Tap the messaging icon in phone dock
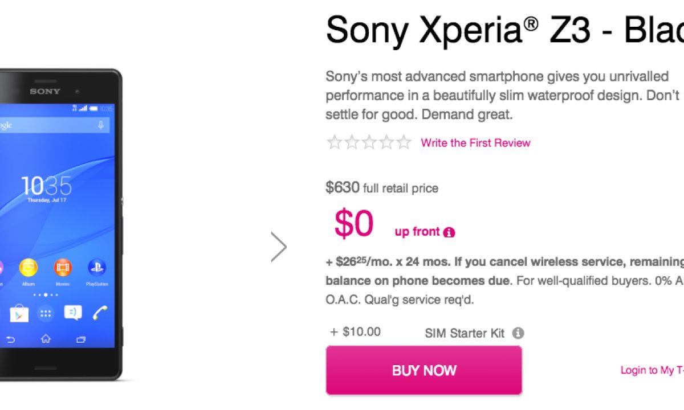 [73, 313]
